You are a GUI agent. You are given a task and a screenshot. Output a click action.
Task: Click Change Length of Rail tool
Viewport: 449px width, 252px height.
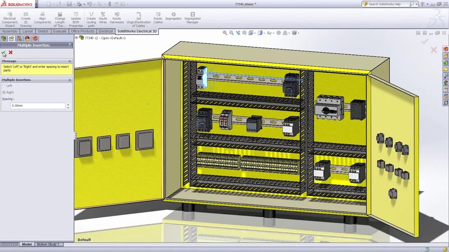pos(60,20)
